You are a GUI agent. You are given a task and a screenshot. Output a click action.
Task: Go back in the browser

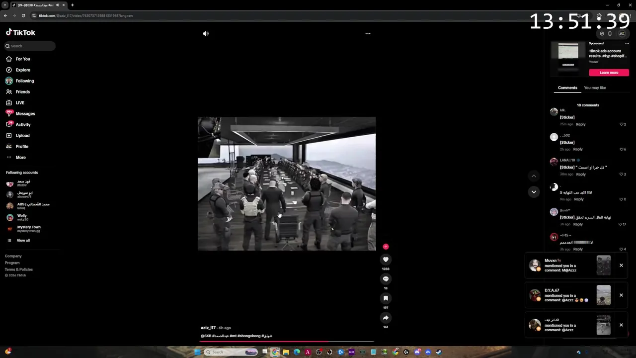5,15
